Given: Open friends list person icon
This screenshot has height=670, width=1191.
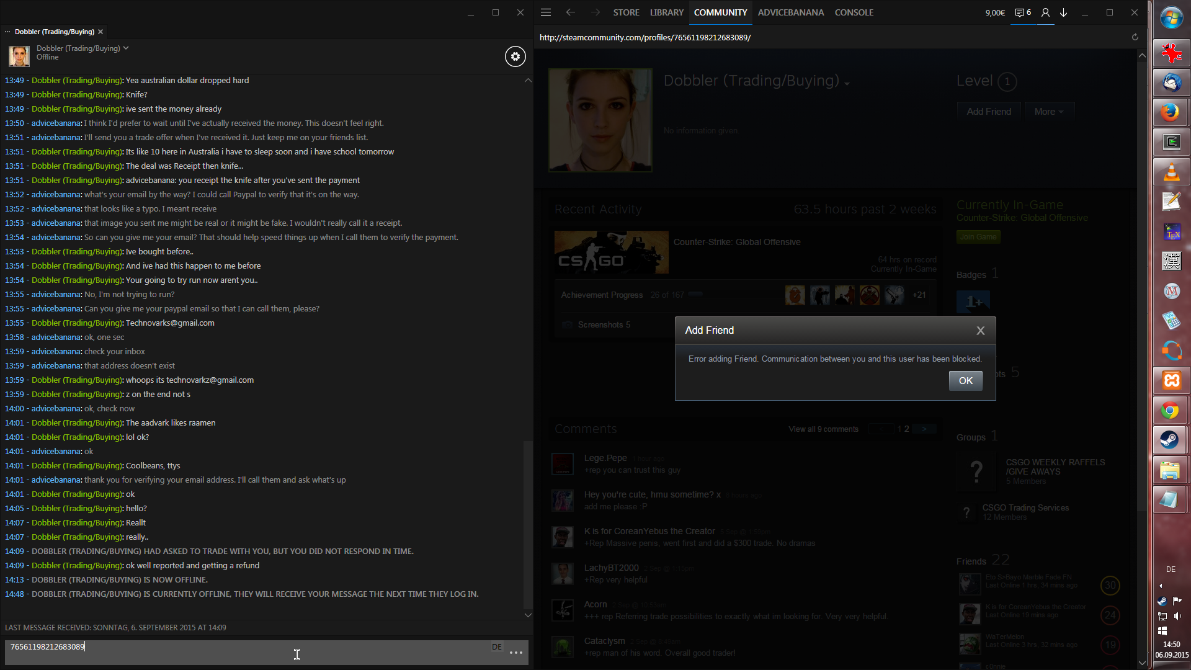Looking at the screenshot, I should [1045, 12].
